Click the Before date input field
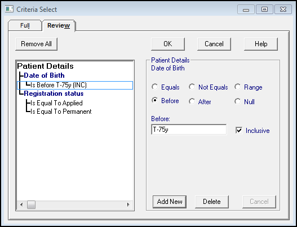This screenshot has height=227, width=297. tap(189, 130)
